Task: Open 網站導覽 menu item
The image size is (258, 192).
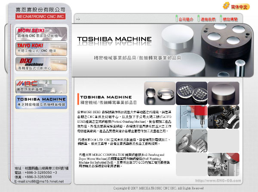Action: 230,19
